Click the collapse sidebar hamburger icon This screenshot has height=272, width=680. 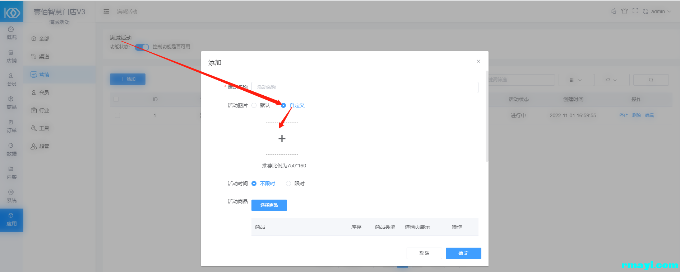tap(106, 11)
